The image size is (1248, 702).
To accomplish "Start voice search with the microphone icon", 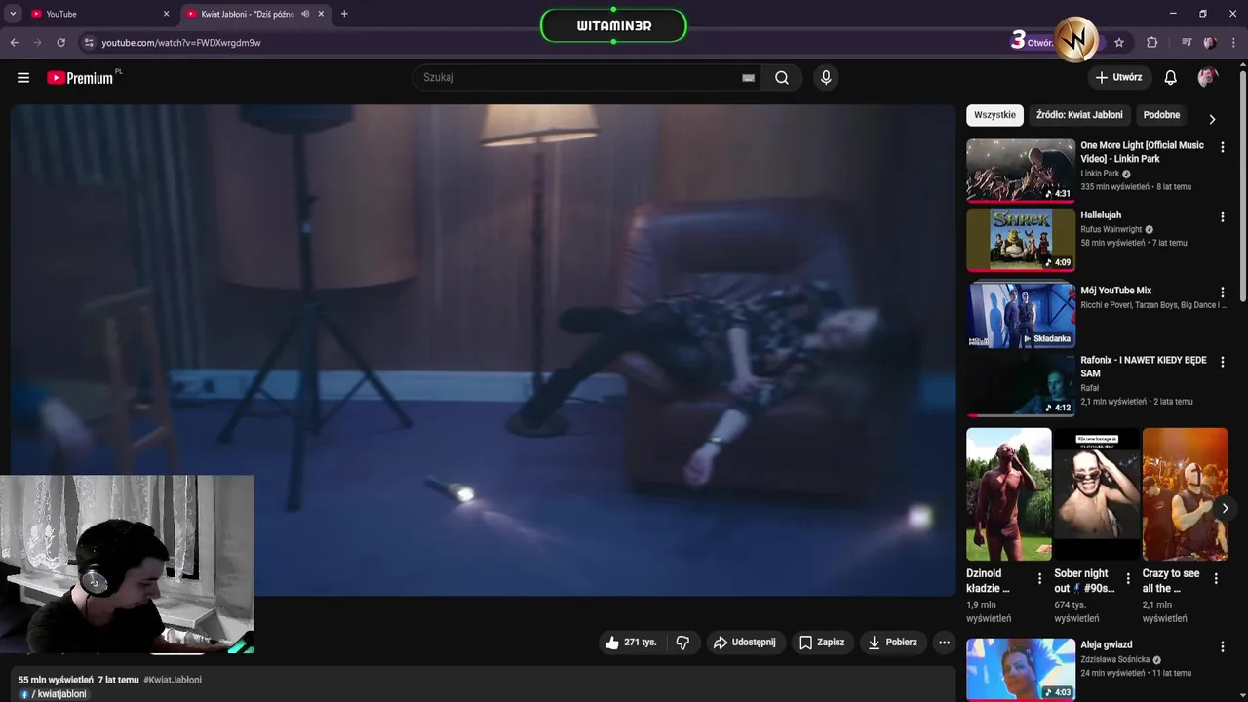I will point(826,78).
